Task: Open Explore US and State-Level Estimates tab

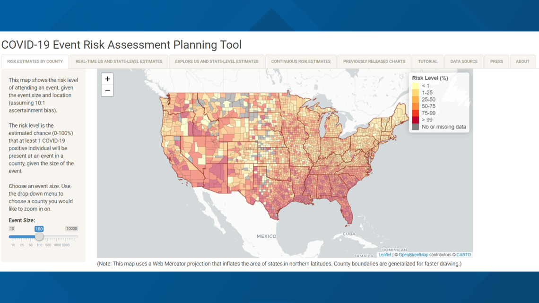Action: pyautogui.click(x=217, y=61)
